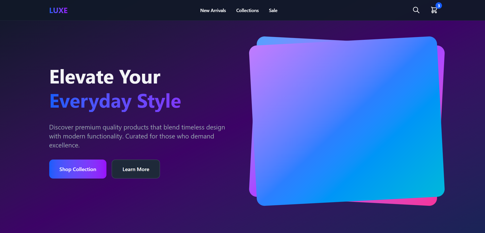Select the outlined Learn More link

coord(136,169)
